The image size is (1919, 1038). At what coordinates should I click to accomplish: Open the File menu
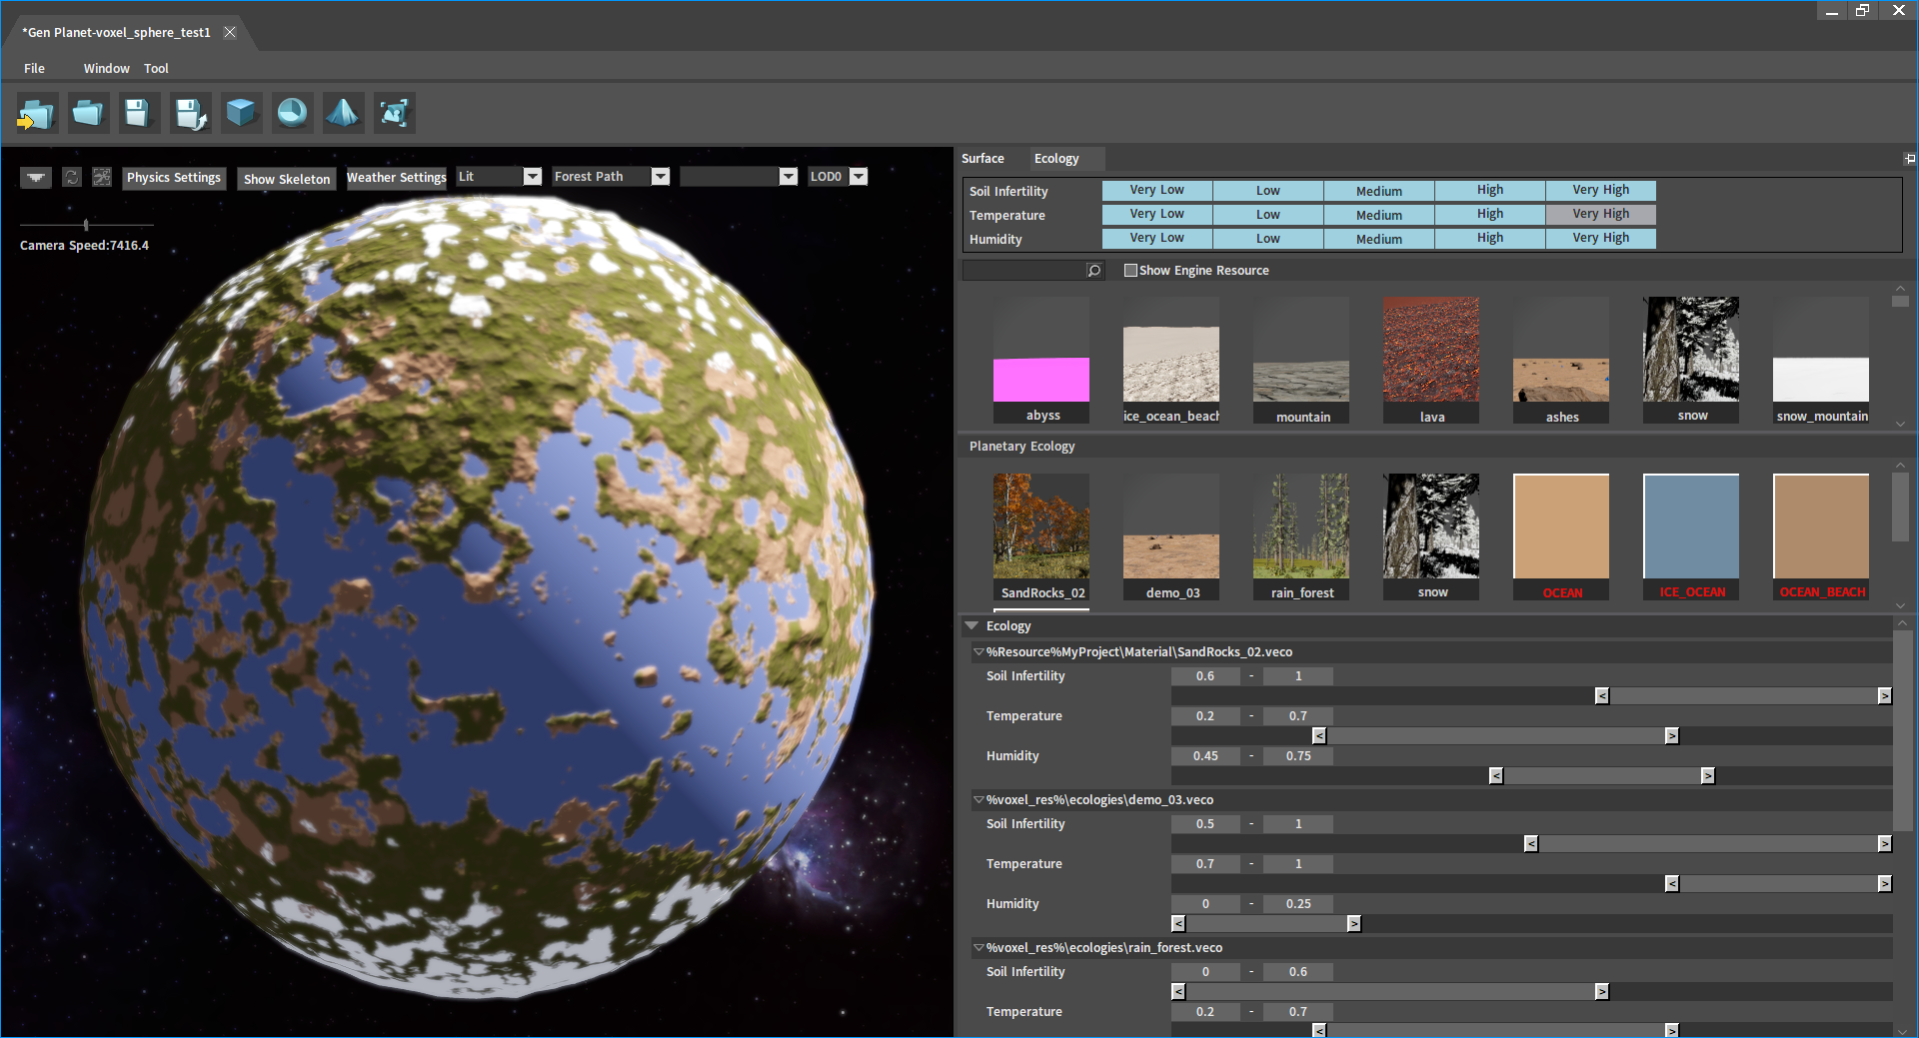34,69
